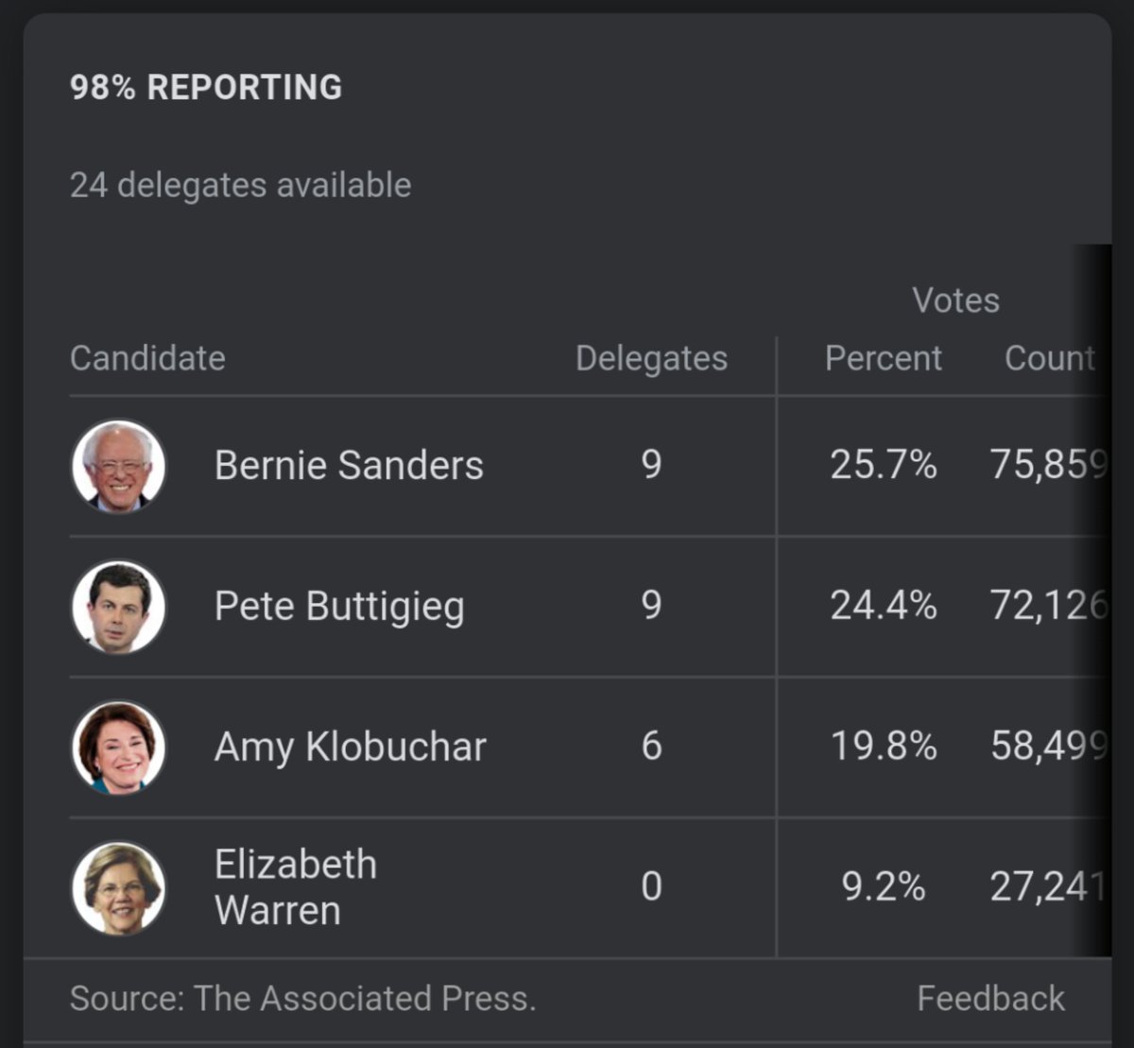Select the Pete Buttigieg name
The image size is (1134, 1048).
(339, 607)
